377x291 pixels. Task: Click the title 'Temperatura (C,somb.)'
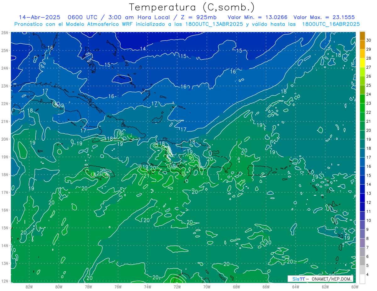tap(192, 7)
